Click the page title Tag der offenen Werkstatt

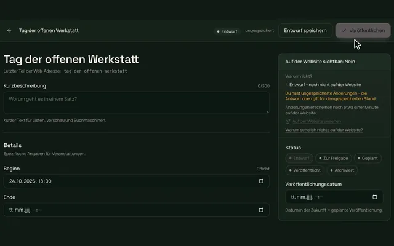click(71, 59)
